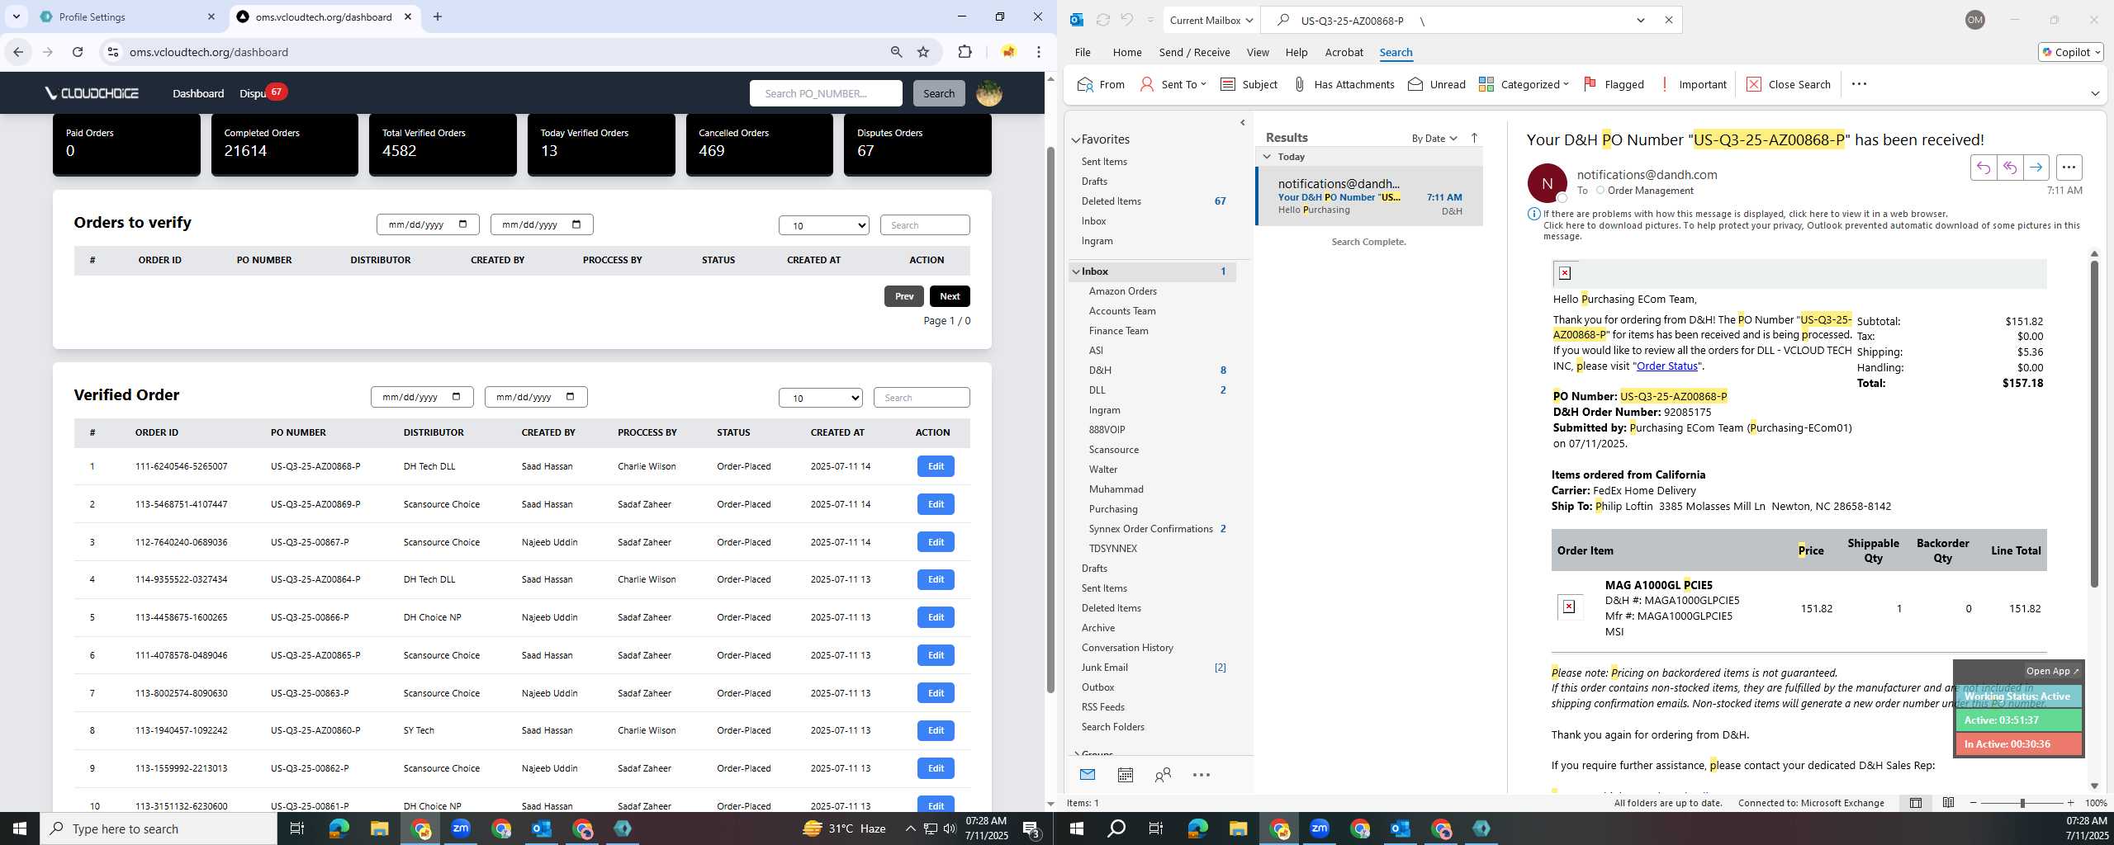Filter search by Flagged
Image resolution: width=2114 pixels, height=845 pixels.
(x=1614, y=84)
